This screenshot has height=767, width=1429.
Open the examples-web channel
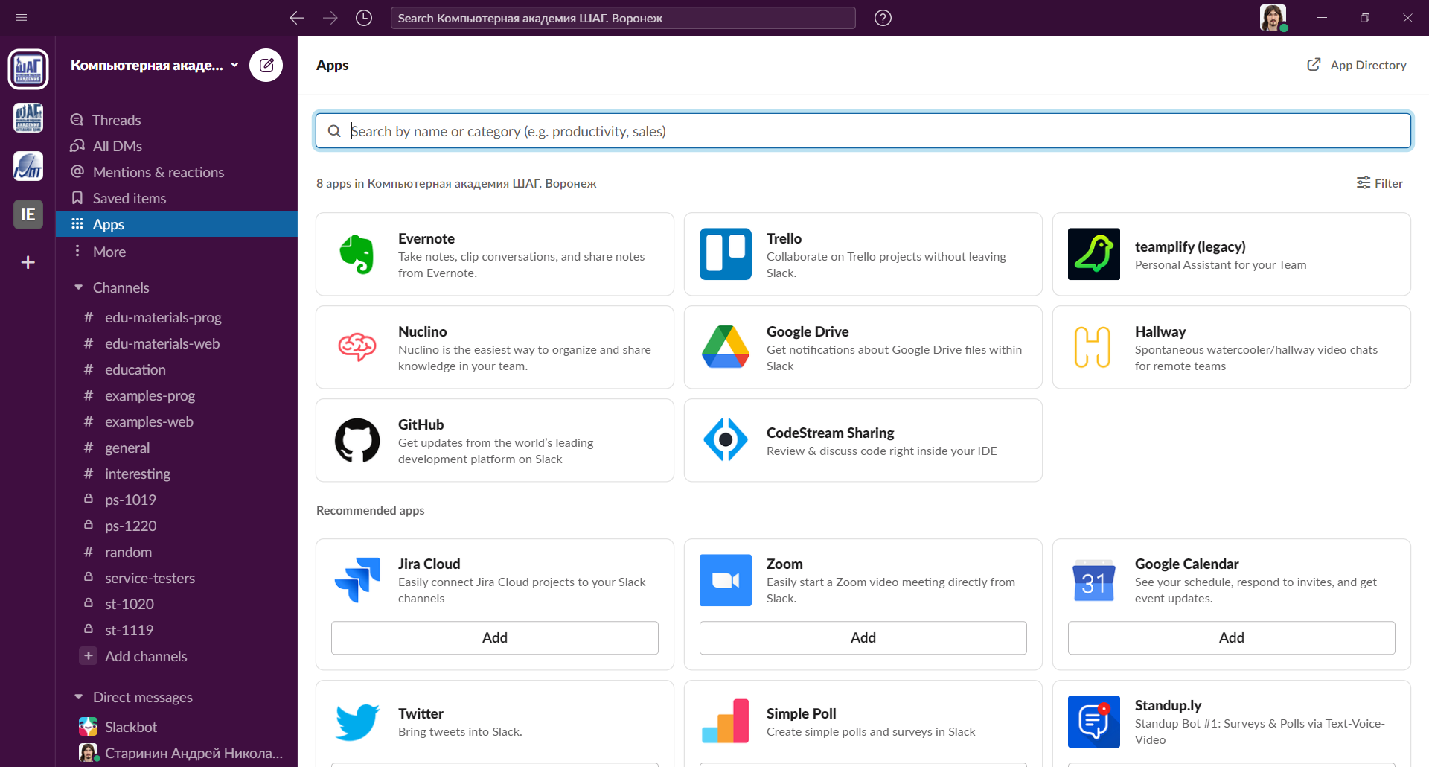tap(176, 421)
